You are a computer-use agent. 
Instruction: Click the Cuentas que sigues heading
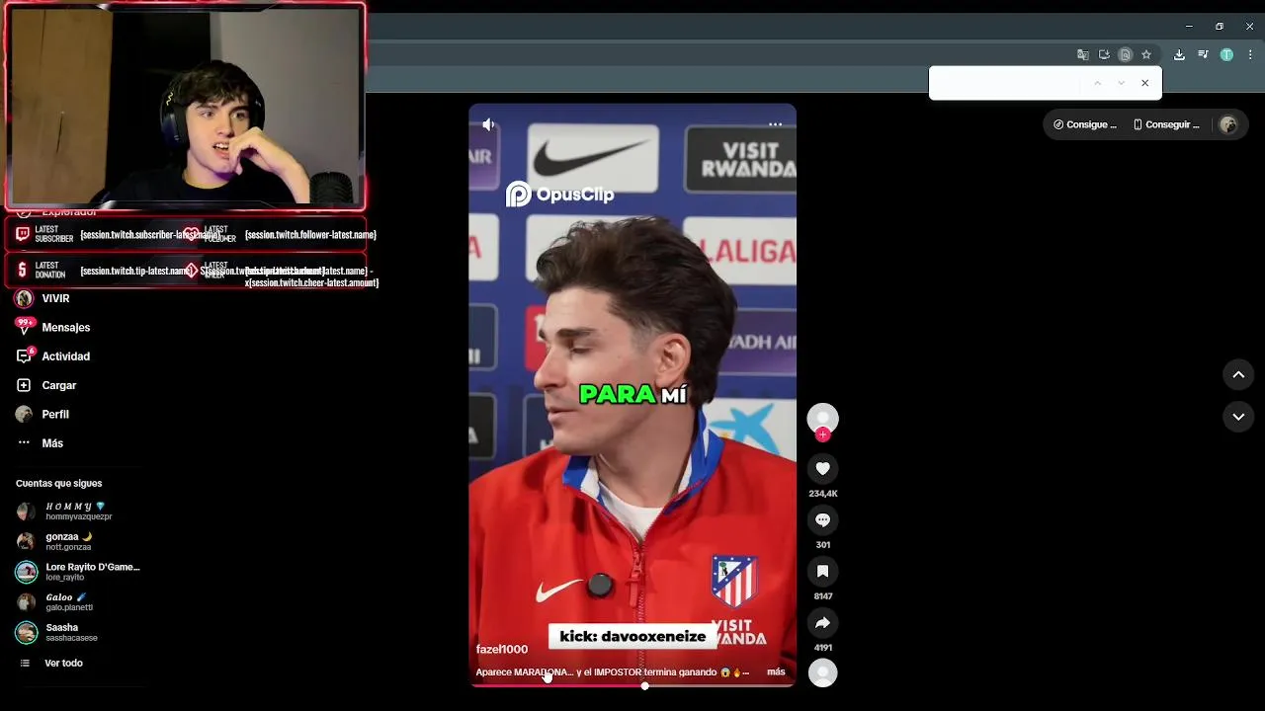point(58,483)
